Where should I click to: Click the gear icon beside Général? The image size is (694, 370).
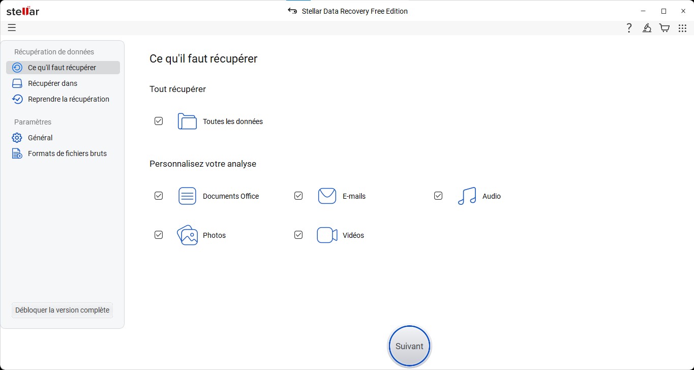[17, 138]
